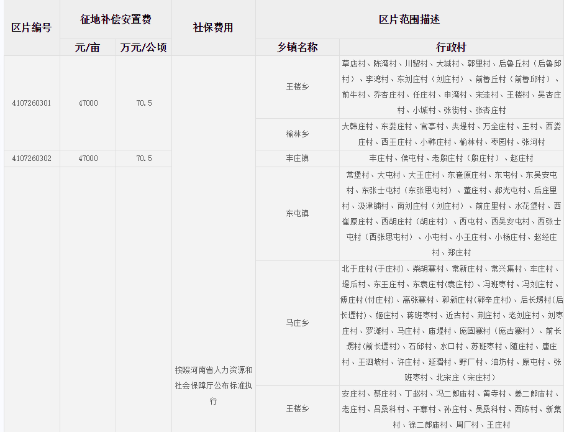The image size is (564, 432).
Task: Select the 征地补偿安置费 header cell
Action: pyautogui.click(x=116, y=19)
